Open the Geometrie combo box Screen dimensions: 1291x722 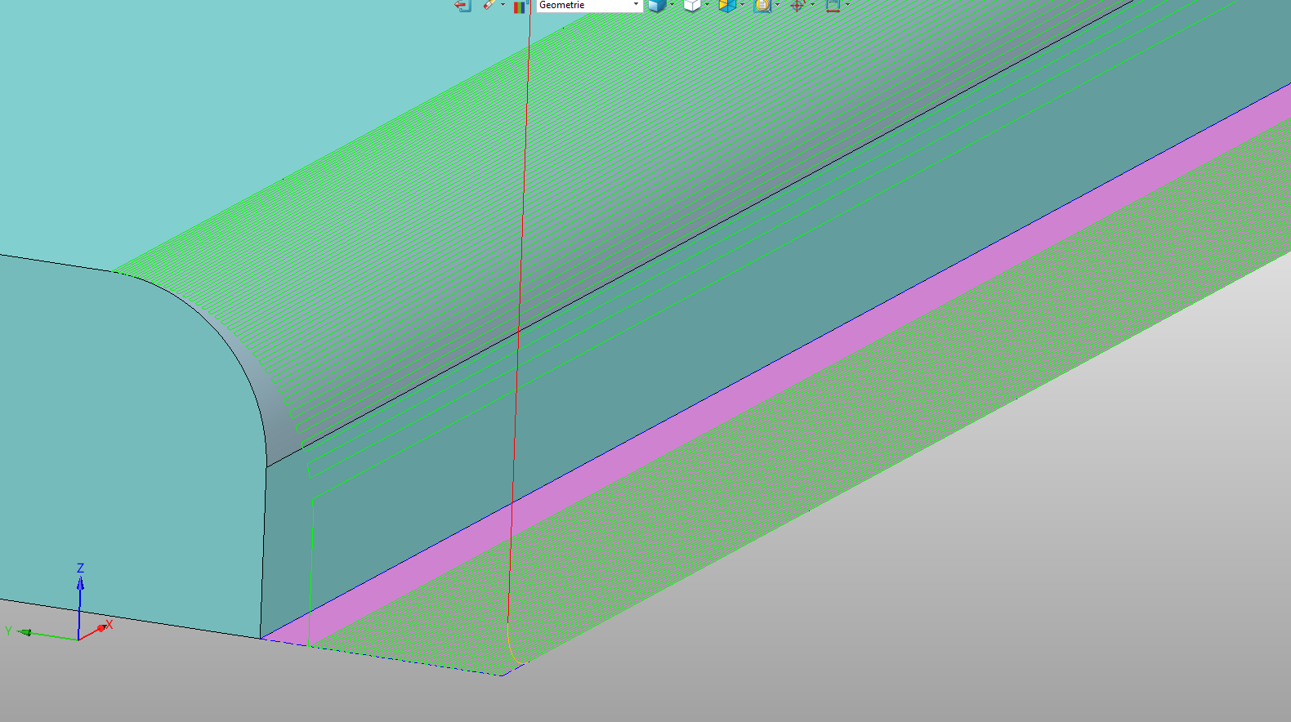click(588, 6)
